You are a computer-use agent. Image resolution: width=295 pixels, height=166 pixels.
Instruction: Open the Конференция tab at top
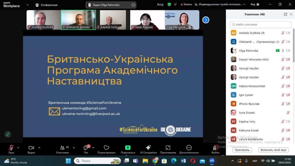click(x=46, y=5)
